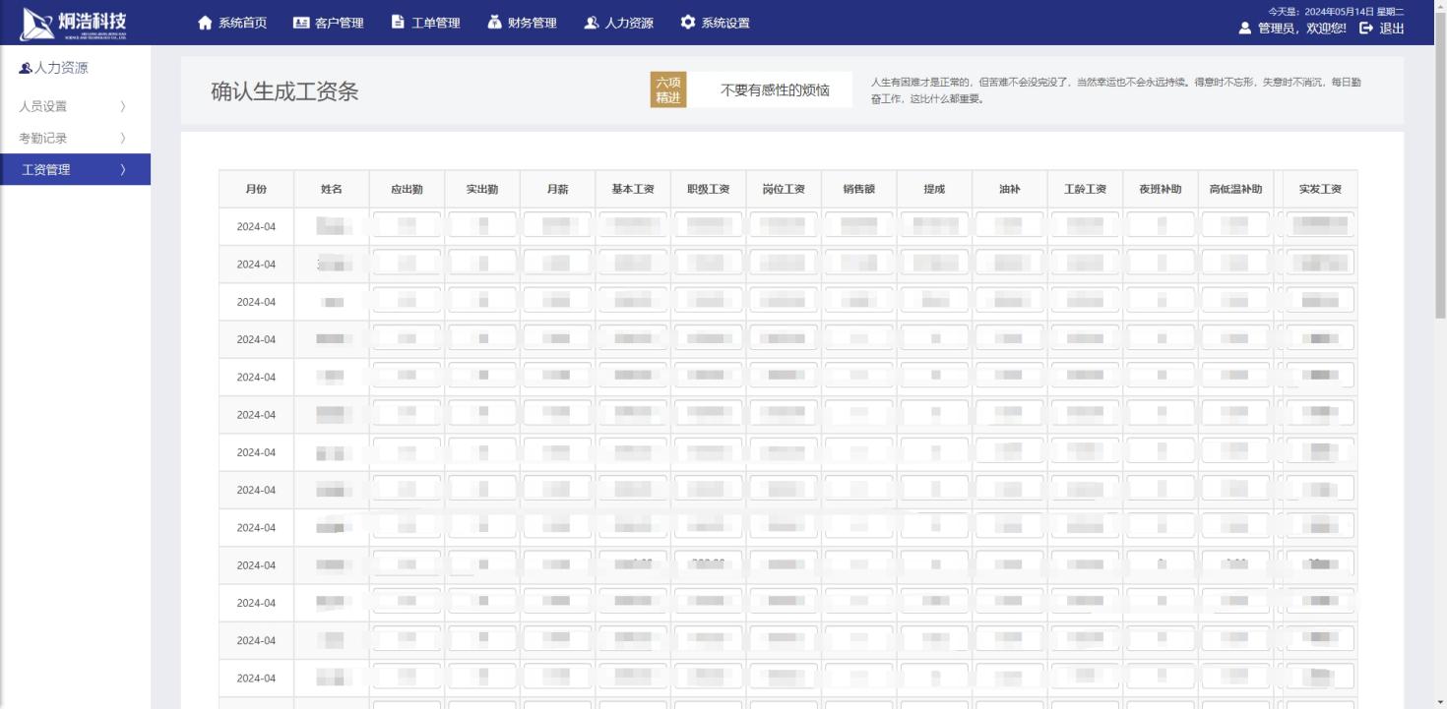The image size is (1447, 709).
Task: Focus the first row 应出勤 input field
Action: 407,226
